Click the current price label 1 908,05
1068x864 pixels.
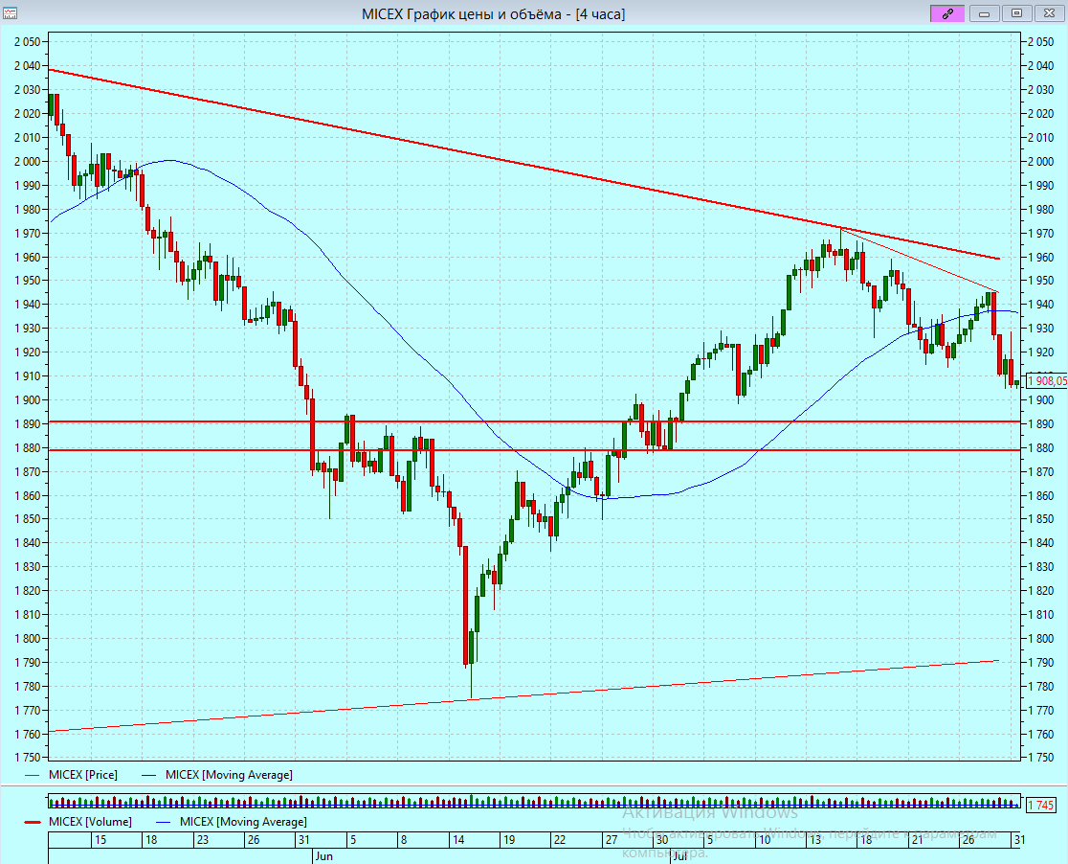(1046, 380)
